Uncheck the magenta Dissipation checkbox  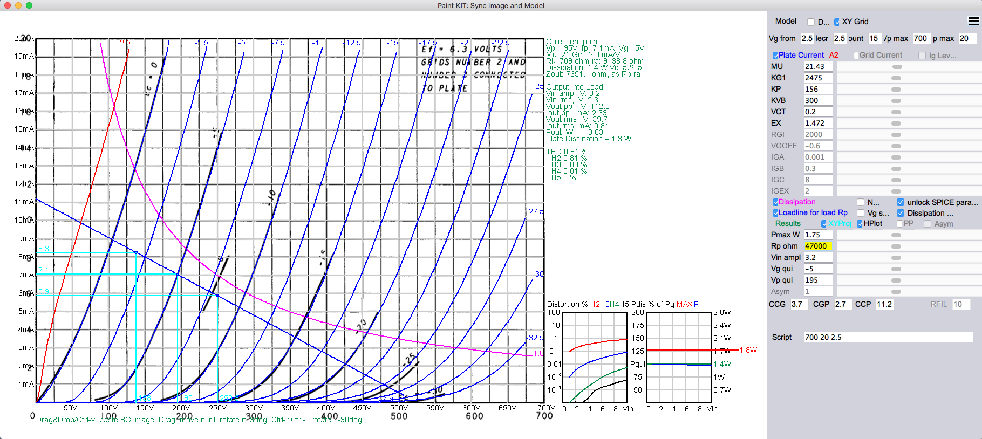pyautogui.click(x=775, y=202)
